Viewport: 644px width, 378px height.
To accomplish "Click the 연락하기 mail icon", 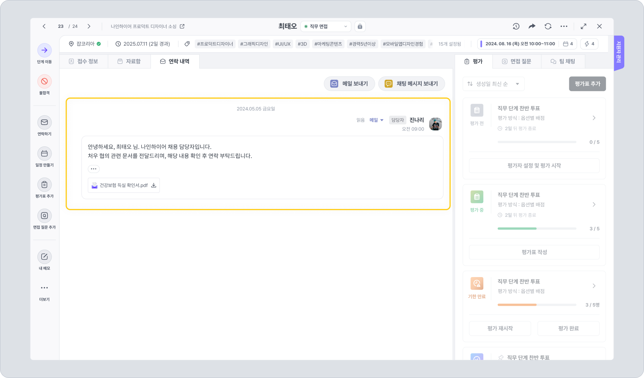I will [44, 122].
